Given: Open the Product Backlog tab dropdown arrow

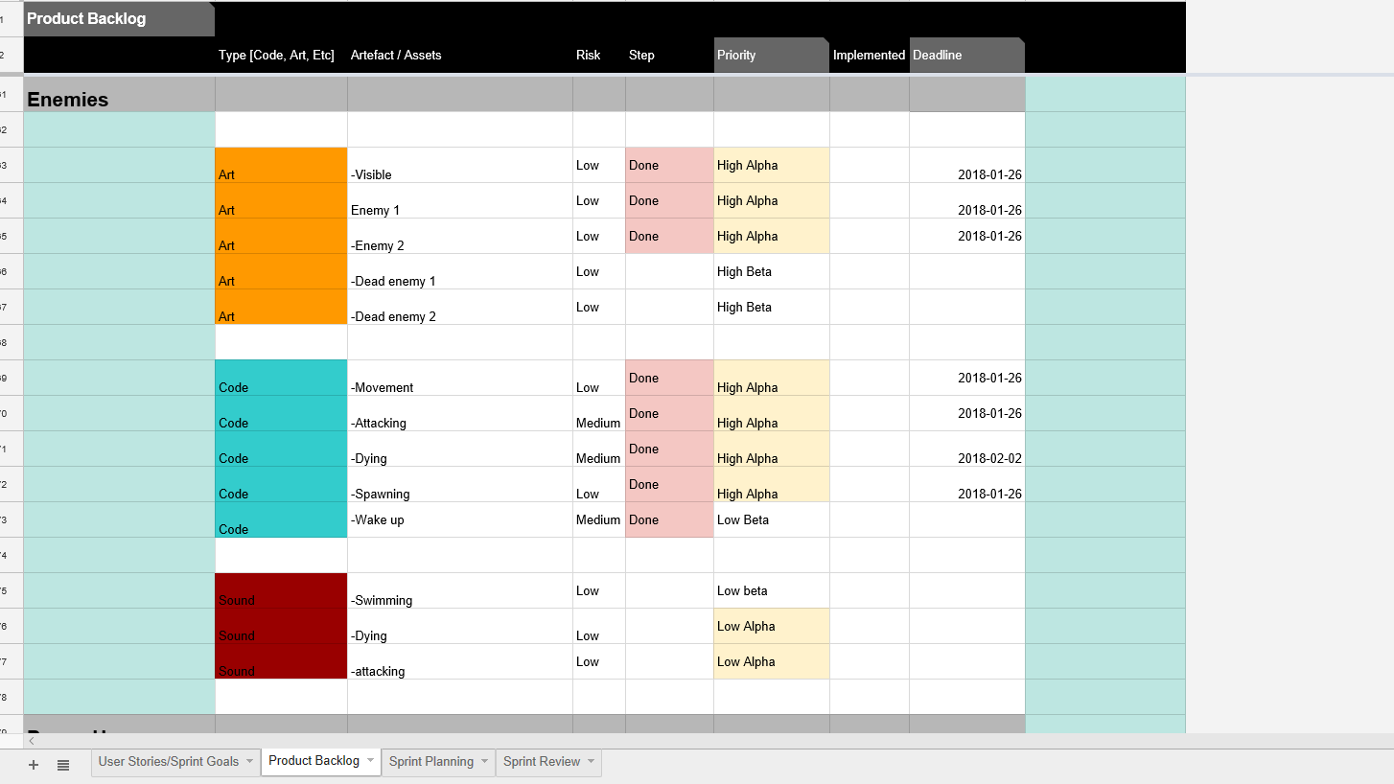Looking at the screenshot, I should tap(371, 761).
